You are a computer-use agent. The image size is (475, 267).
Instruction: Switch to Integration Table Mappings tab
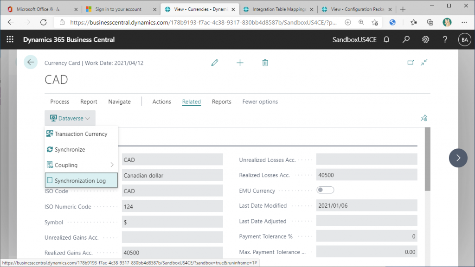pos(279,9)
